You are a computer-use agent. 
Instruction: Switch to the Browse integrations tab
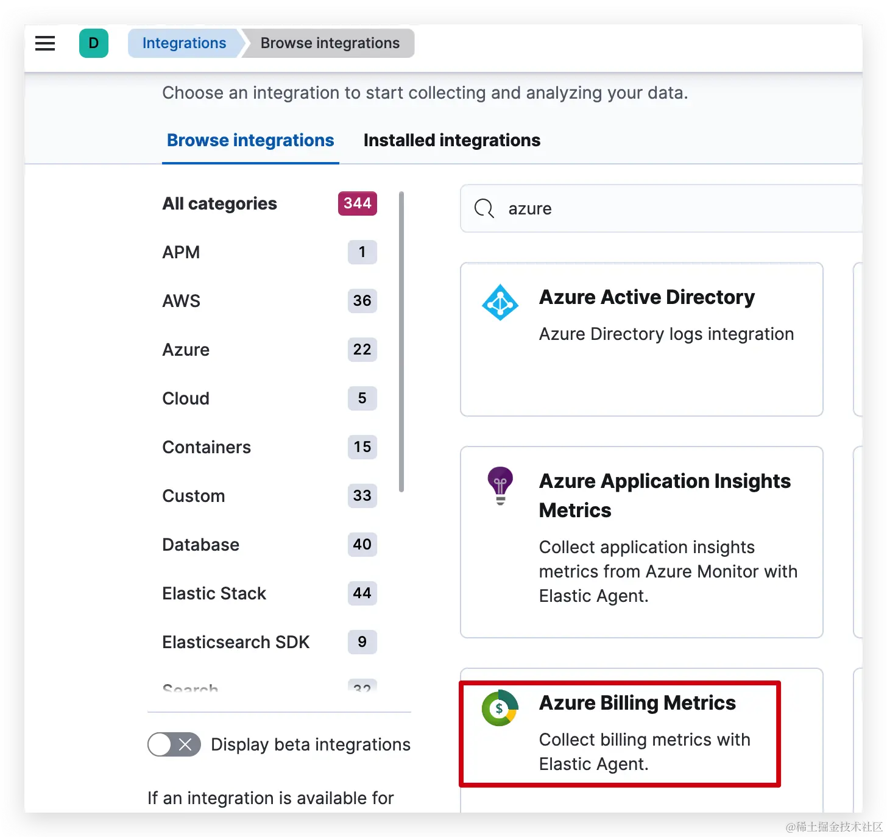(x=250, y=140)
